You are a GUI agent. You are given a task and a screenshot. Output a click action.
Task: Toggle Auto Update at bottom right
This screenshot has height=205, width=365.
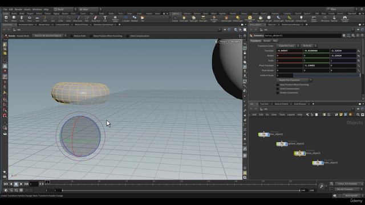coord(352,196)
